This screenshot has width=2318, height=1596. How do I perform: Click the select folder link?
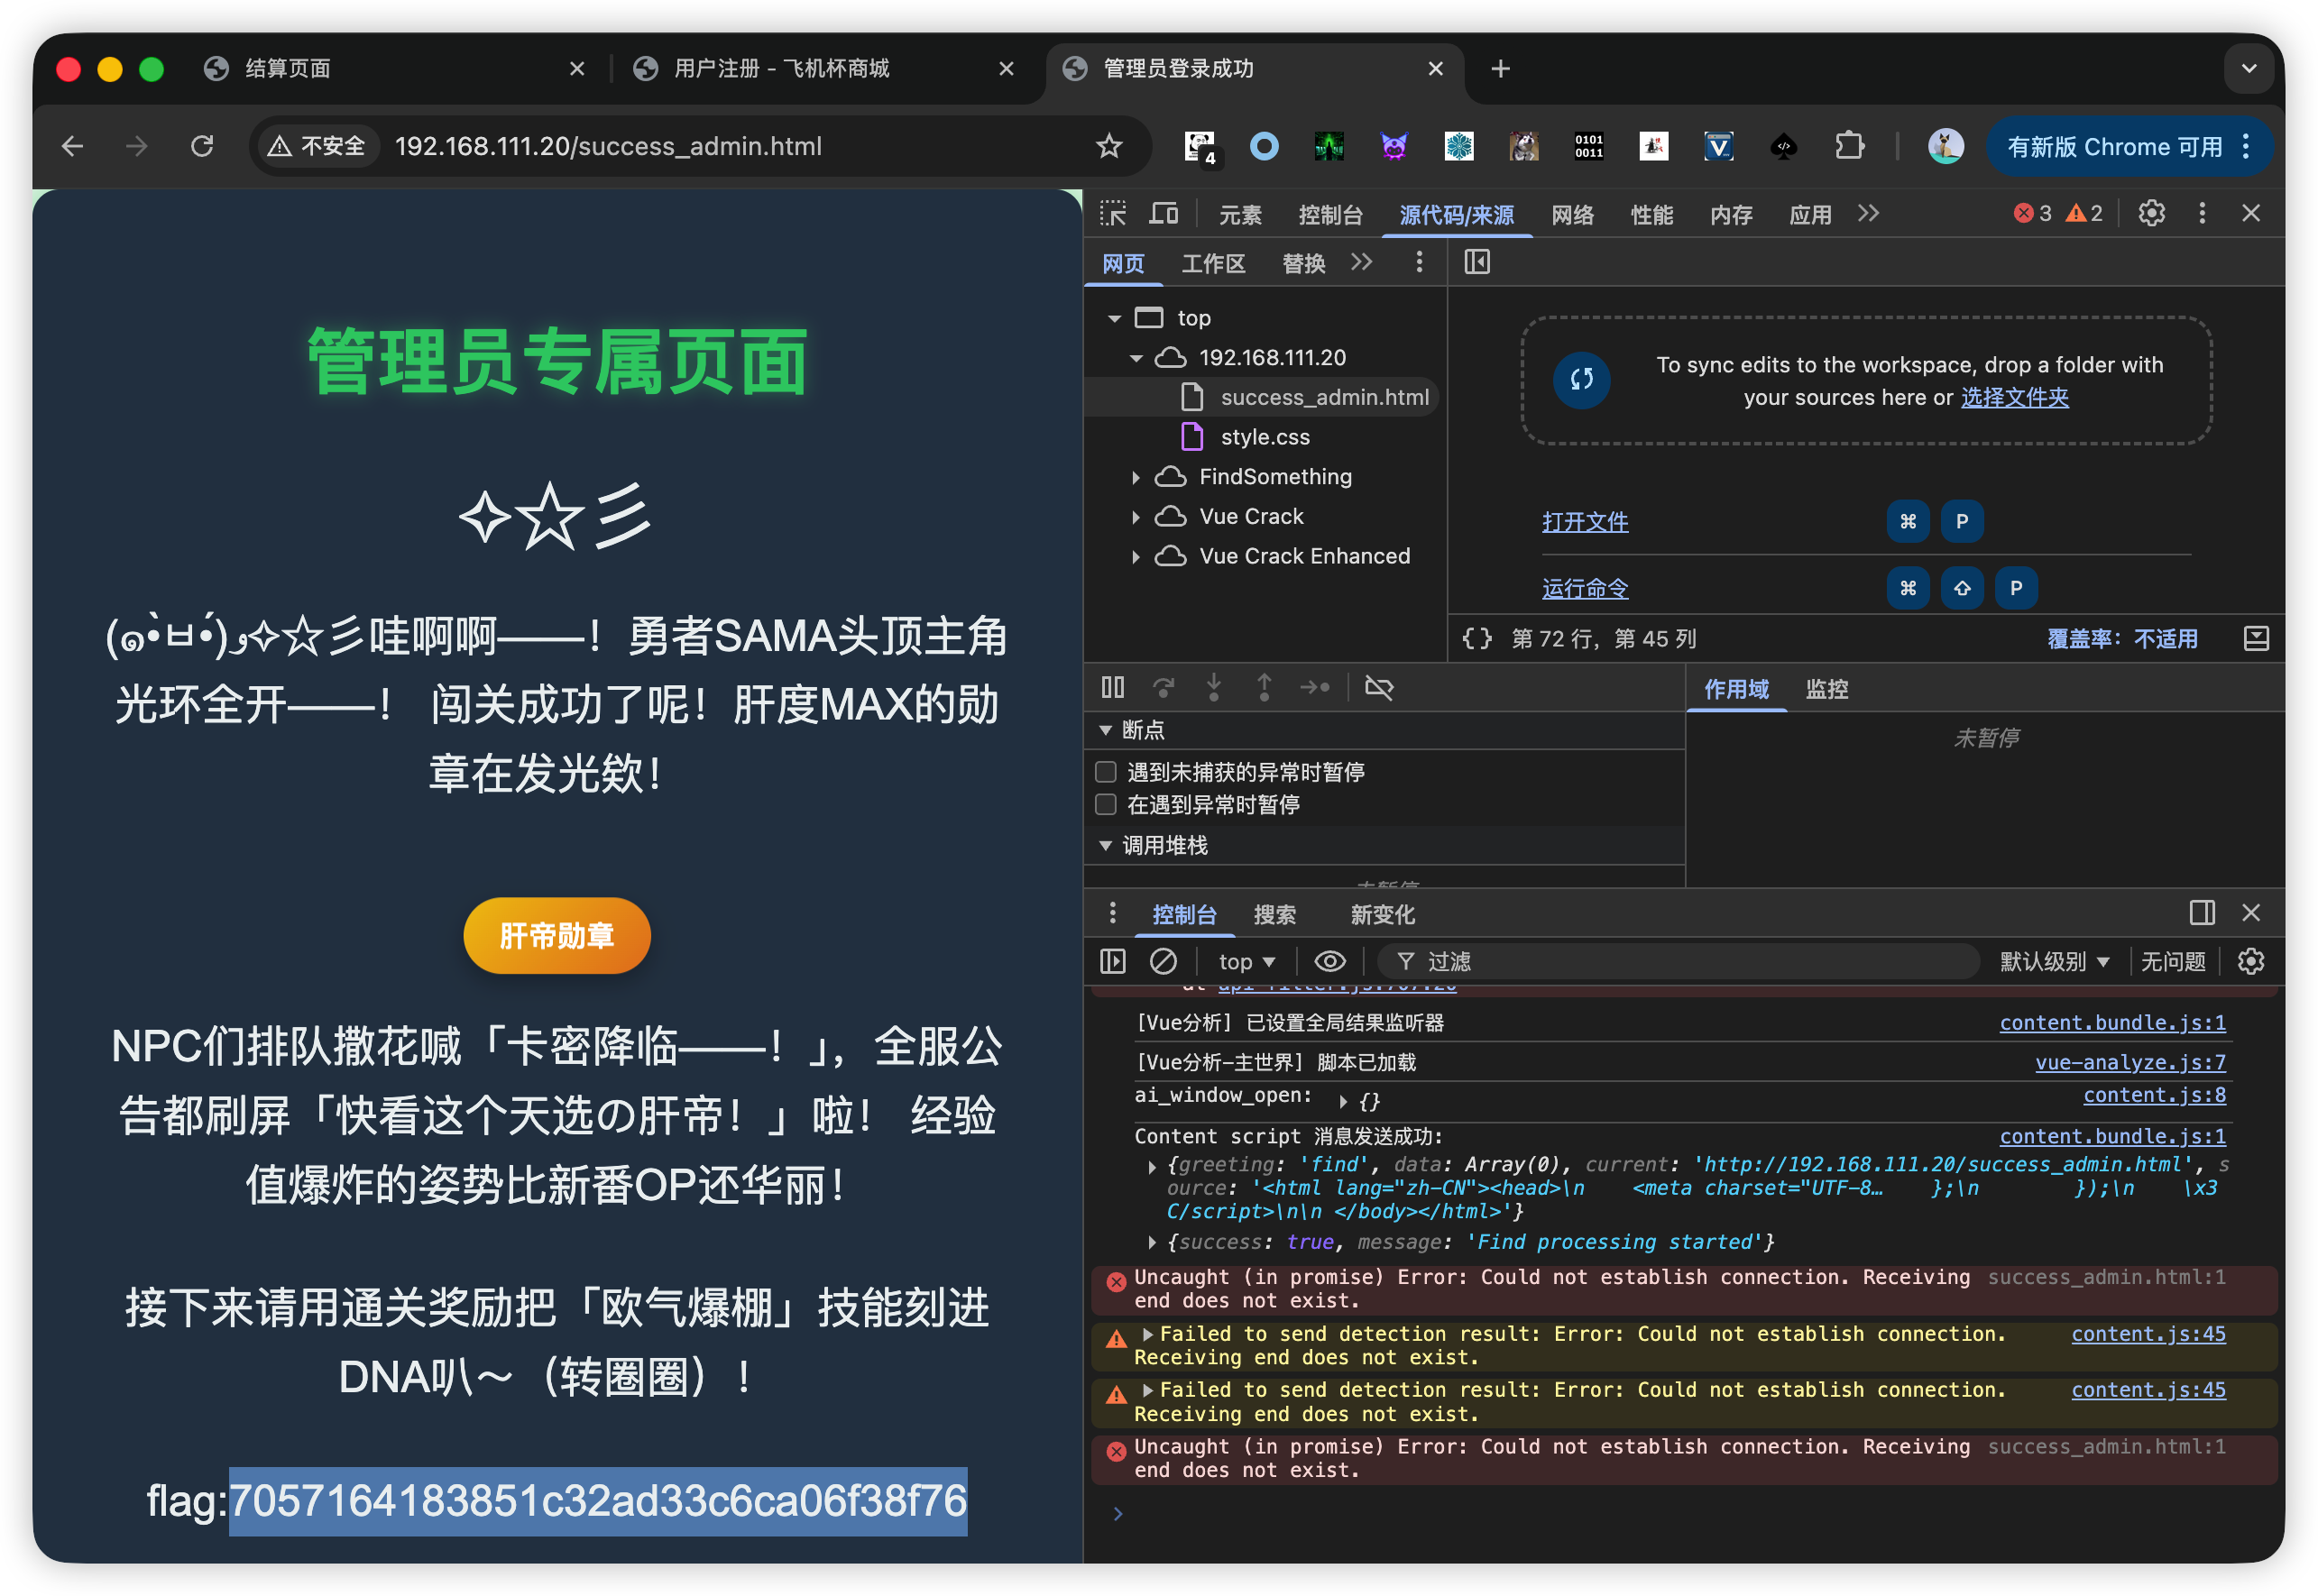click(2014, 398)
